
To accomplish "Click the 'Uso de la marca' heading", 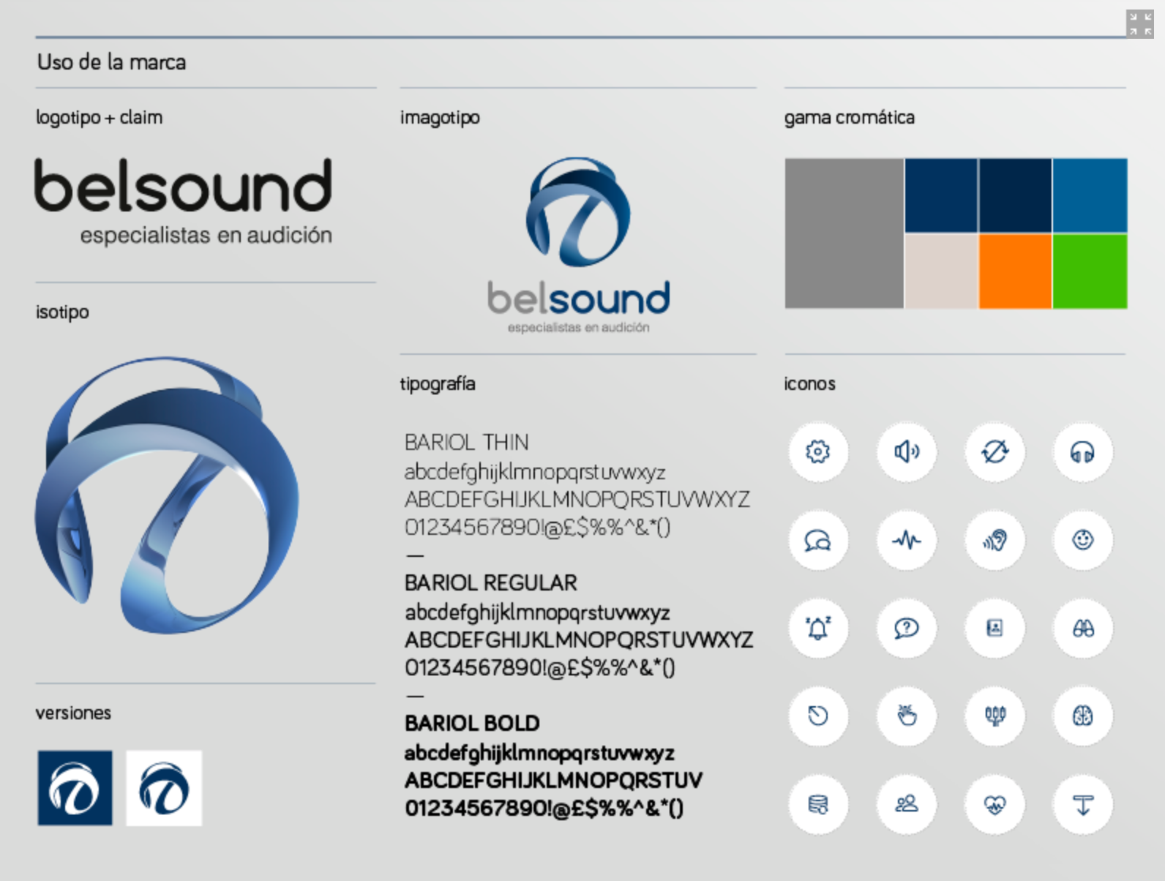I will [x=111, y=62].
